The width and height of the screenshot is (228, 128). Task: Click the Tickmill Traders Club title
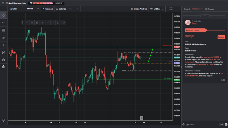(16, 3)
